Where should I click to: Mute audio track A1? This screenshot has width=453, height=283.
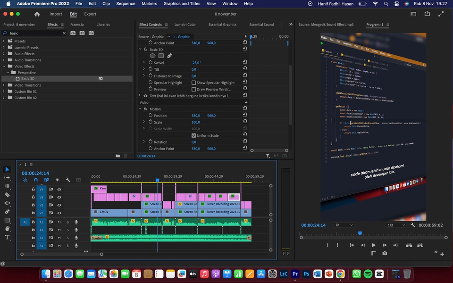59,222
